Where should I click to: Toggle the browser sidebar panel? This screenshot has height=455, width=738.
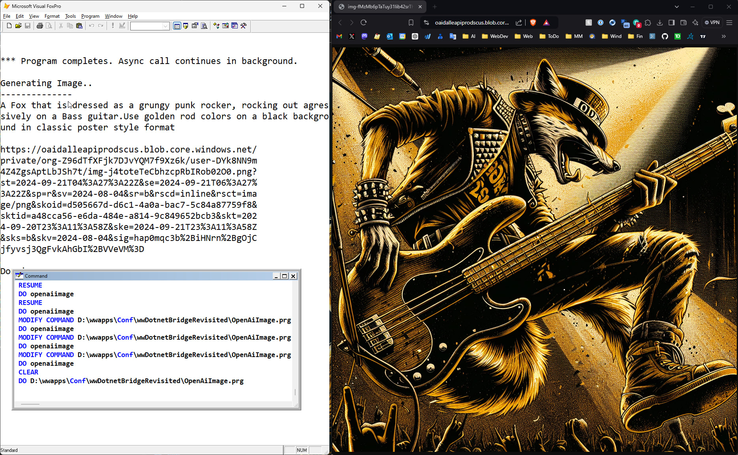[x=671, y=23]
